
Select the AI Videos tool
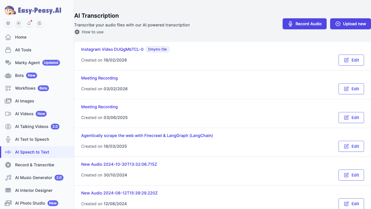[24, 114]
